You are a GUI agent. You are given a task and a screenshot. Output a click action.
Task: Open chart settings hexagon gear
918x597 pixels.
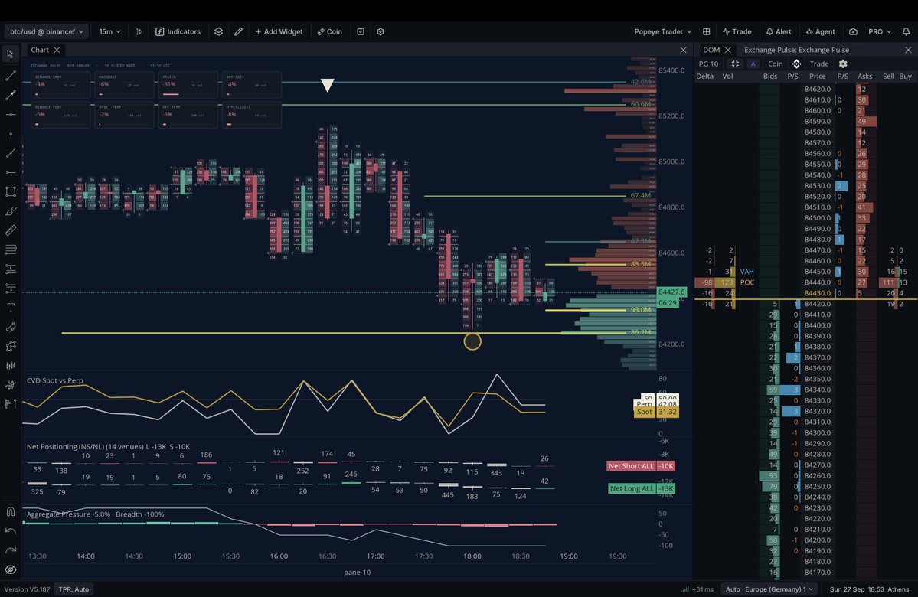coord(381,31)
